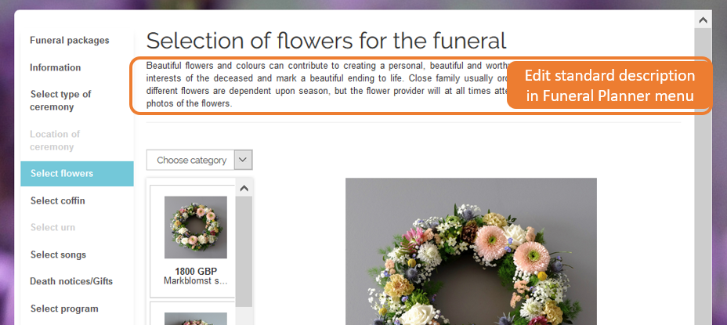Image resolution: width=727 pixels, height=325 pixels.
Task: Open the Select coffin step
Action: (x=58, y=200)
